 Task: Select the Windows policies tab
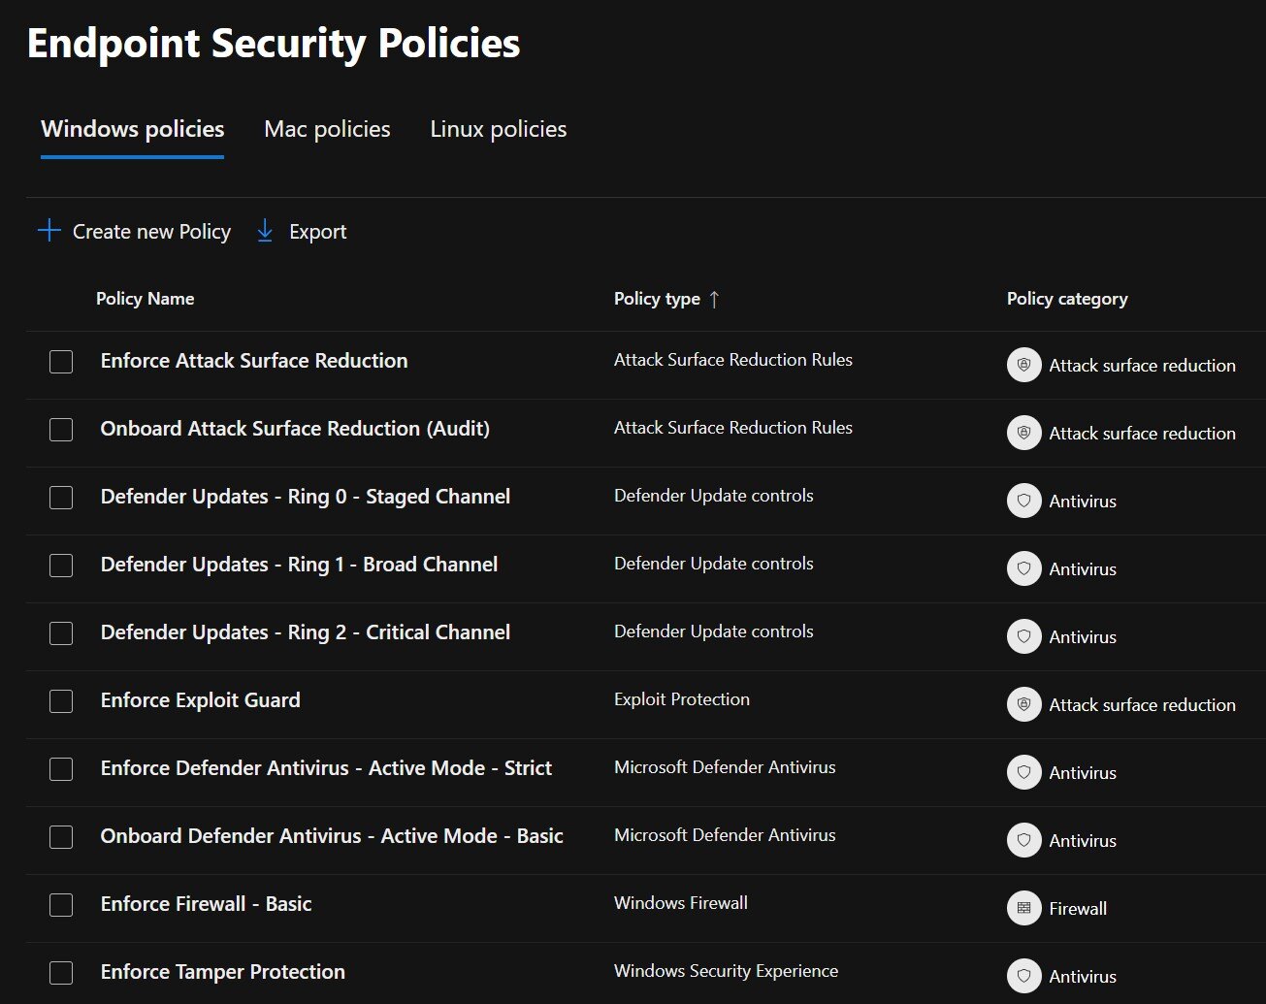(132, 129)
